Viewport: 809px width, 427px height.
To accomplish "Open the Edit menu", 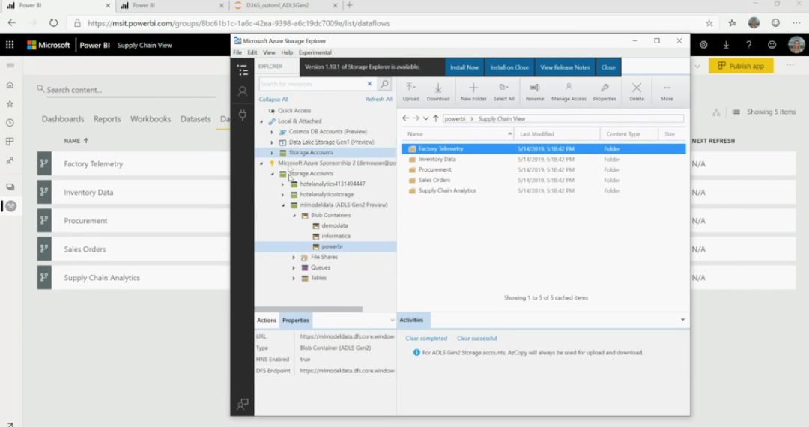I will (252, 52).
